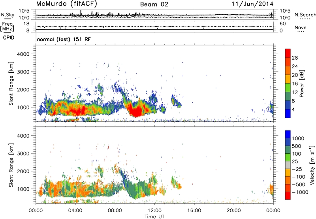
Task: Click the '28' label on power colorbar
Action: point(295,58)
